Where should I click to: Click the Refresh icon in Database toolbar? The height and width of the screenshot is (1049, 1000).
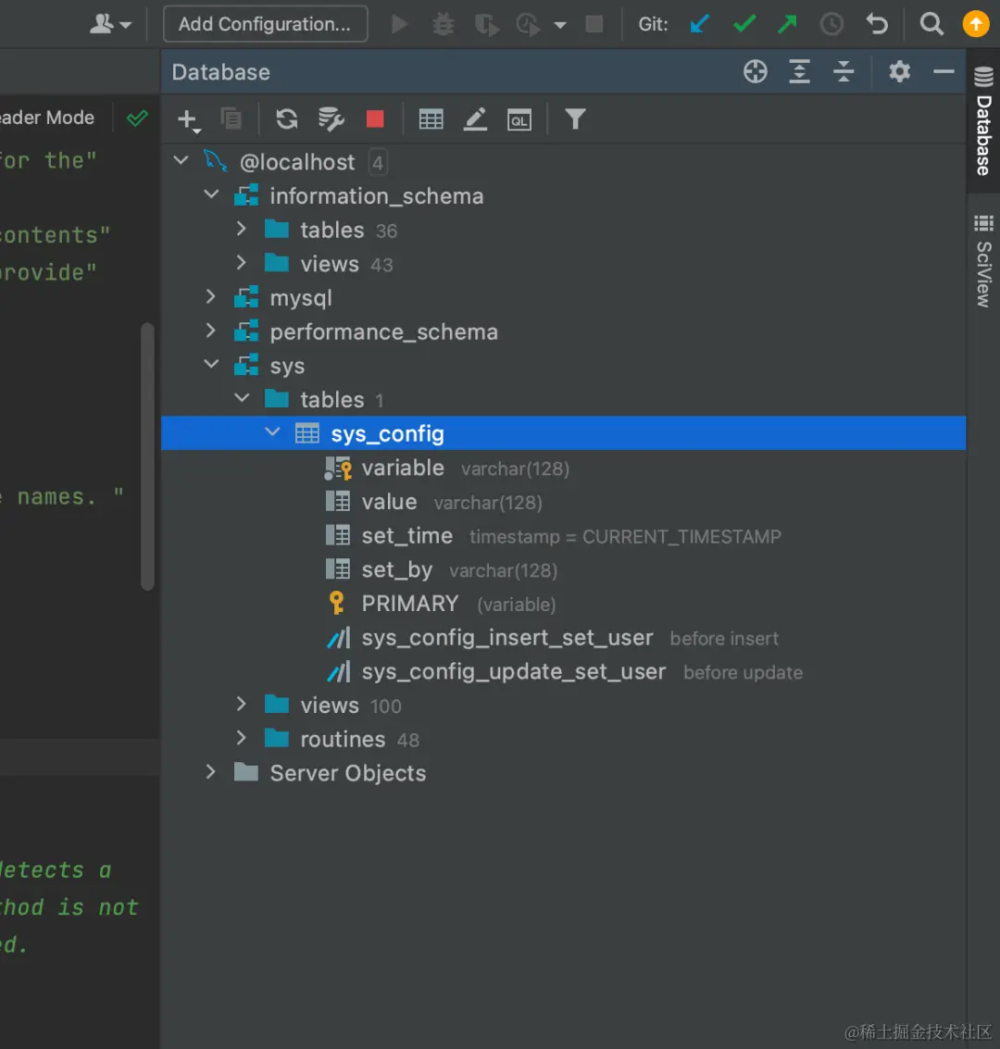pos(287,119)
